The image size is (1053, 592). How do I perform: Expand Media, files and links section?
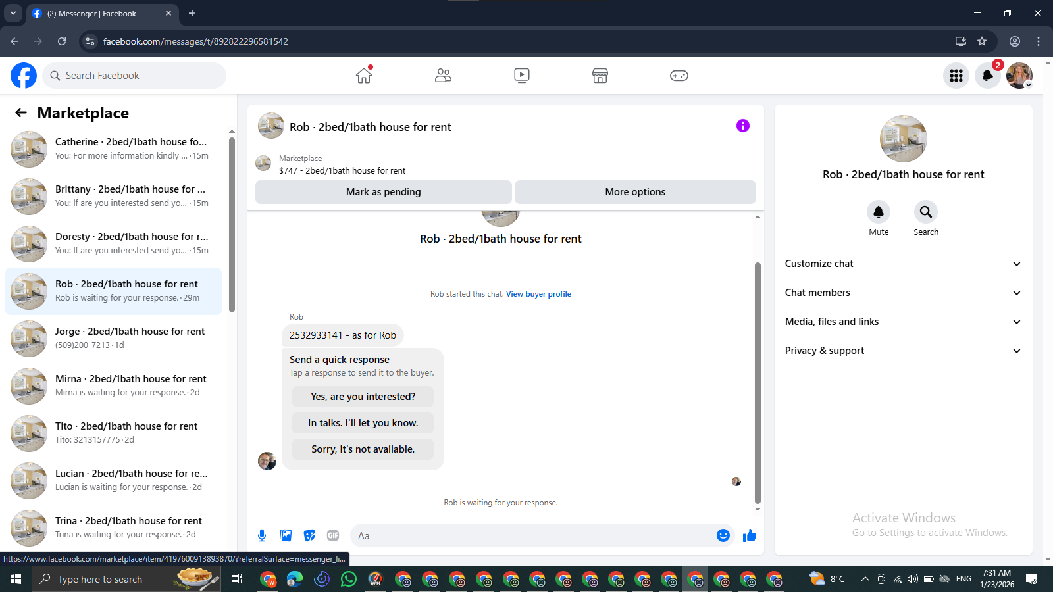pyautogui.click(x=903, y=322)
